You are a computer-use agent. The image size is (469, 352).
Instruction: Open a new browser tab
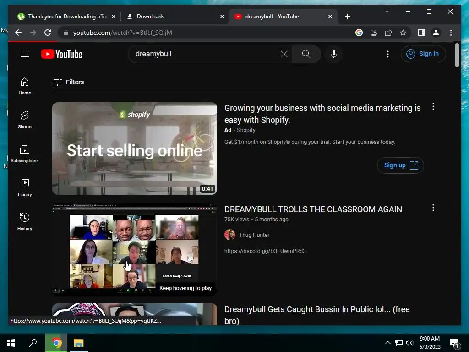[347, 16]
